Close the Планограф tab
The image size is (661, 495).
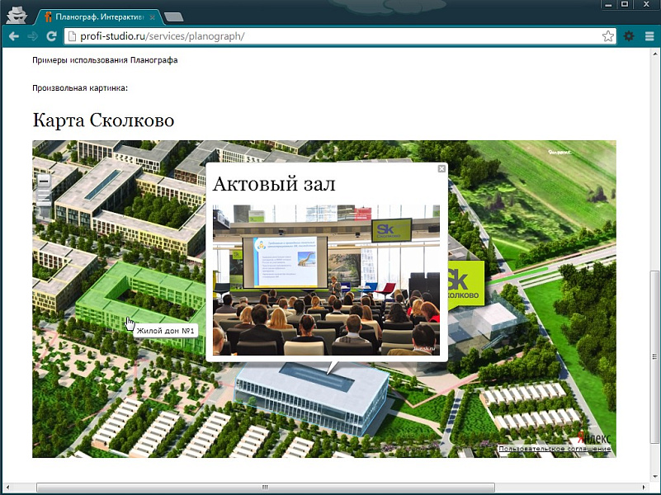pos(153,16)
